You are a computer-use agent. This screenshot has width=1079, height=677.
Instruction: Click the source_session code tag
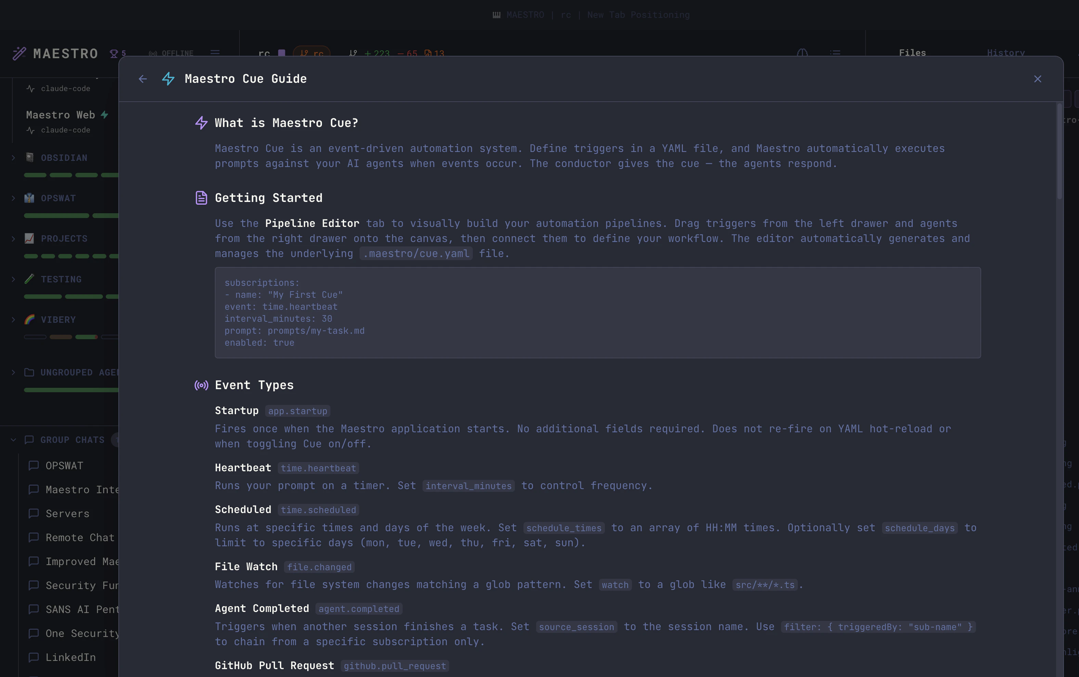pos(576,627)
